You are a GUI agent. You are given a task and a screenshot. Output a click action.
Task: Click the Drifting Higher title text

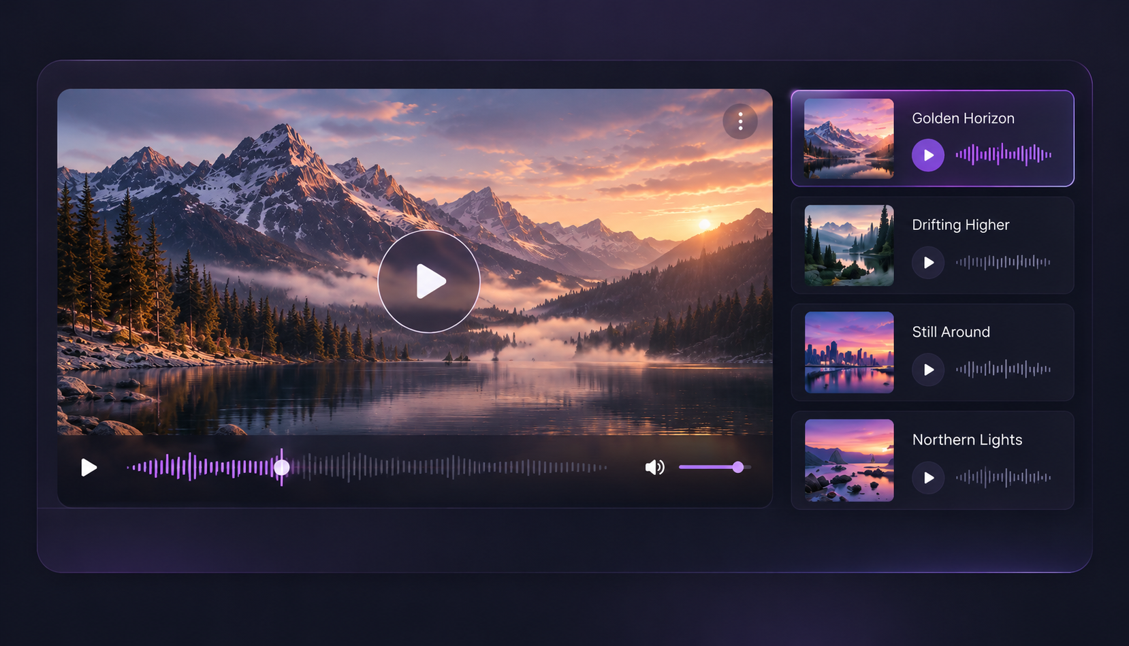960,225
